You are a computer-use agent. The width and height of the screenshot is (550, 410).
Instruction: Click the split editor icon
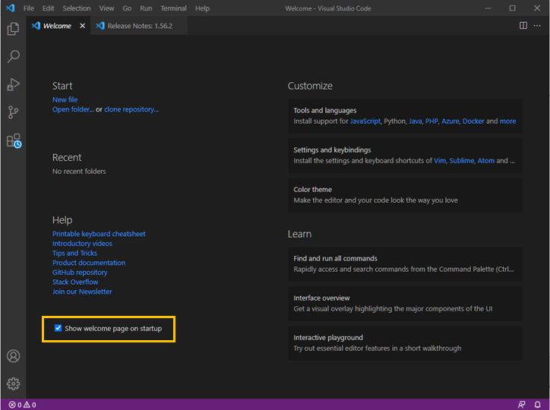523,26
